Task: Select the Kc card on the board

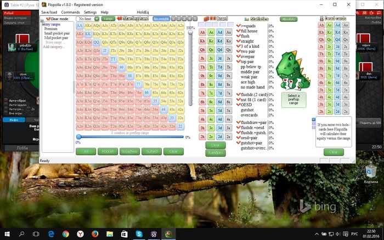Action: 211,41
